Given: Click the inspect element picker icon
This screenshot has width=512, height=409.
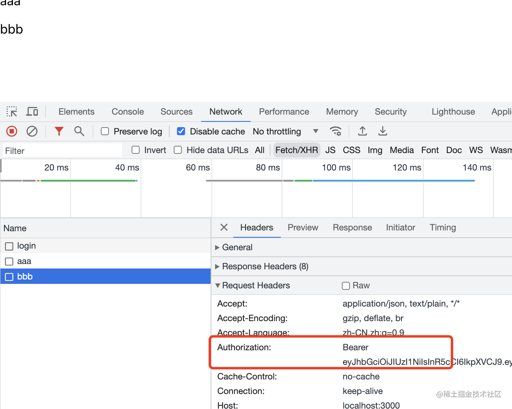Looking at the screenshot, I should (12, 111).
